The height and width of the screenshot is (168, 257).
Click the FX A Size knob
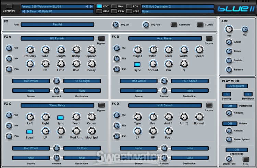[45, 50]
